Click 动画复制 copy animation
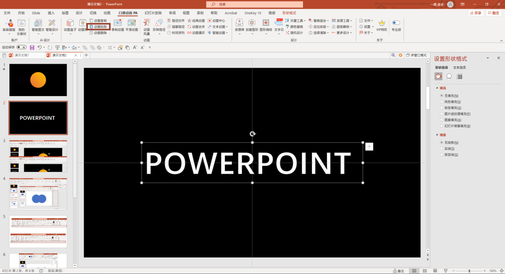Viewport: 505px width, 274px height. [x=98, y=21]
